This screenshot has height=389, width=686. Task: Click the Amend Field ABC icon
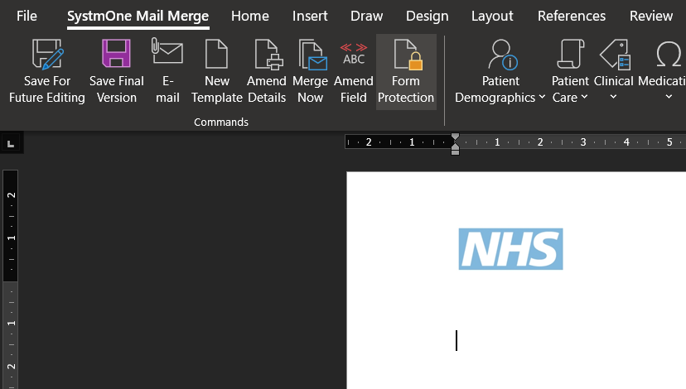point(354,54)
